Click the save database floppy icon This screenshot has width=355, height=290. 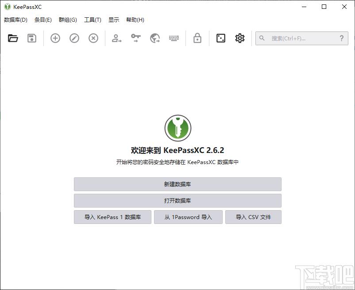[x=32, y=38]
